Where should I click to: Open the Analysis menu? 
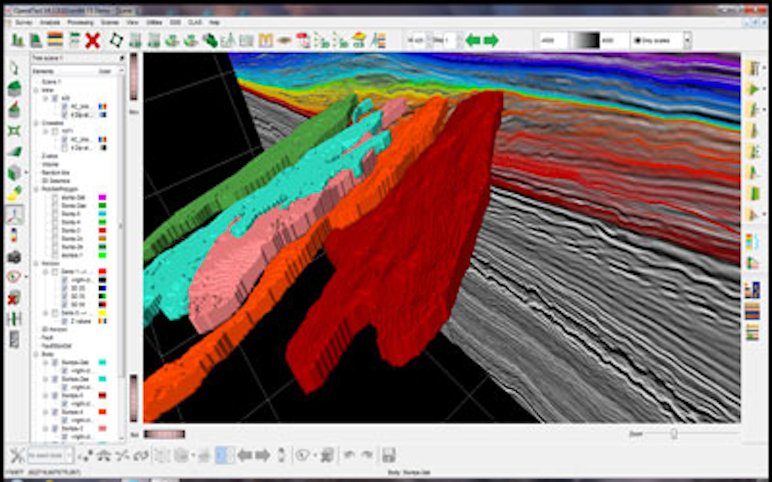[50, 22]
